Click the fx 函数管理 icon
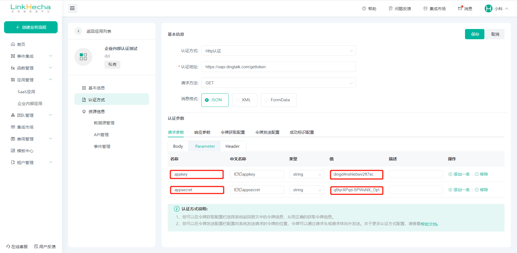The image size is (517, 253). pos(13,68)
